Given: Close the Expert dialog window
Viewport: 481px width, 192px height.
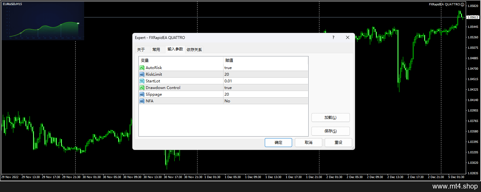Looking at the screenshot, I should (x=348, y=37).
